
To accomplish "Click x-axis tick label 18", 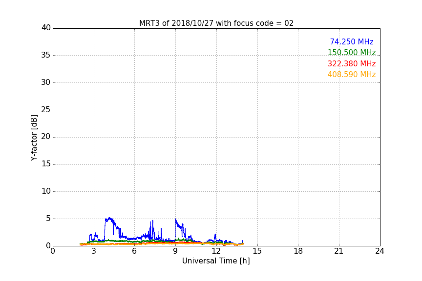I will pyautogui.click(x=298, y=251).
